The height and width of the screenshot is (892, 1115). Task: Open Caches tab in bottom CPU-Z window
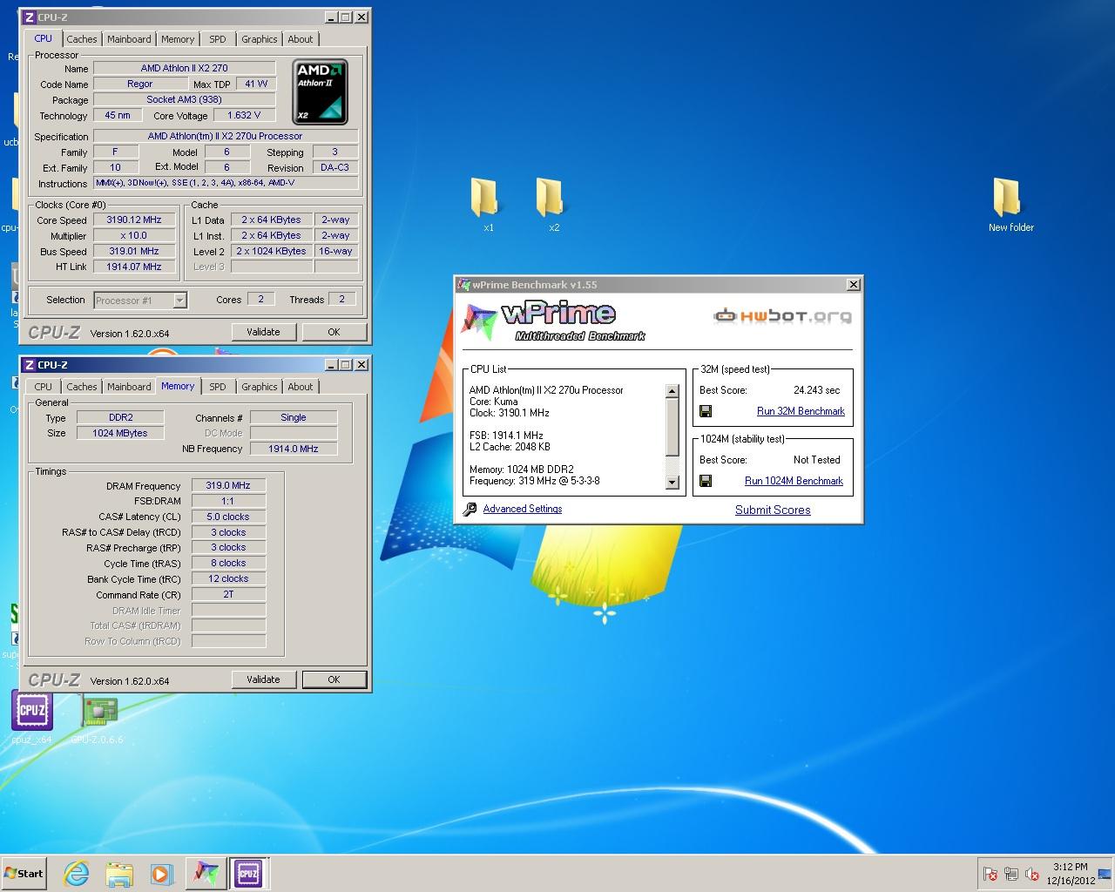click(82, 387)
